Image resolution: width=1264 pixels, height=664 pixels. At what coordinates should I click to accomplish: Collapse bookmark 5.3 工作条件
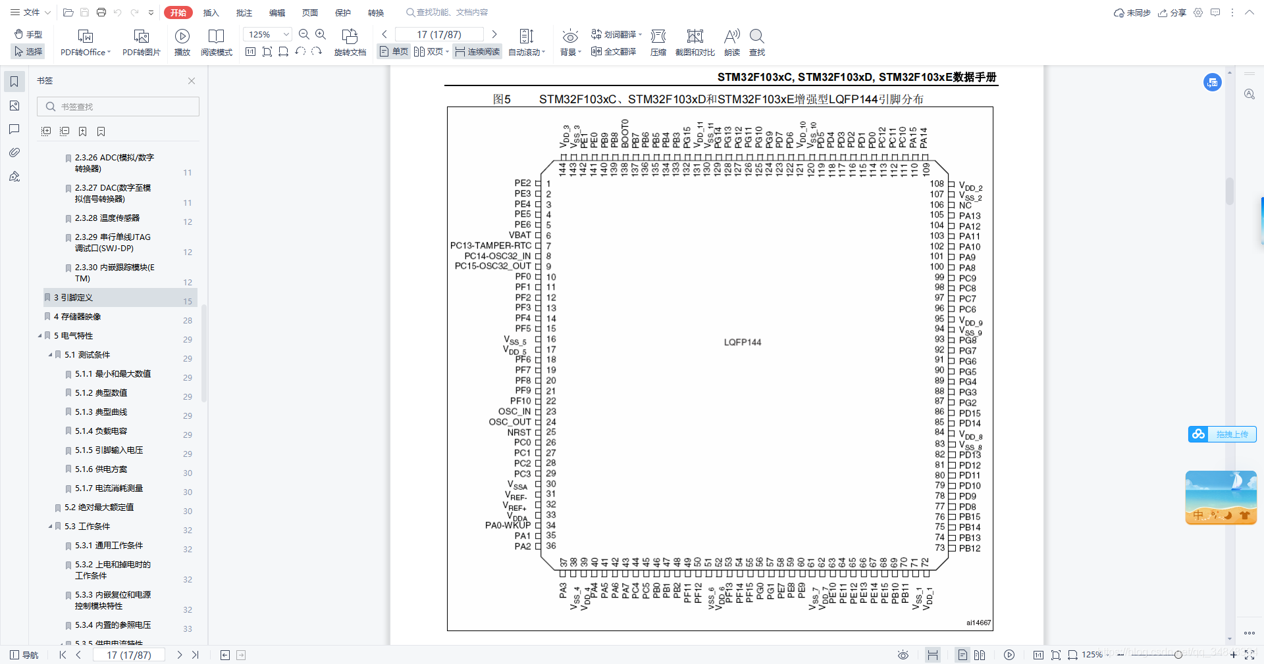coord(51,527)
